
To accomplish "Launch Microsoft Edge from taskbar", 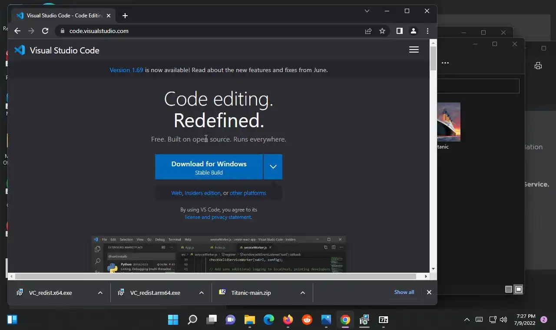I will [269, 320].
